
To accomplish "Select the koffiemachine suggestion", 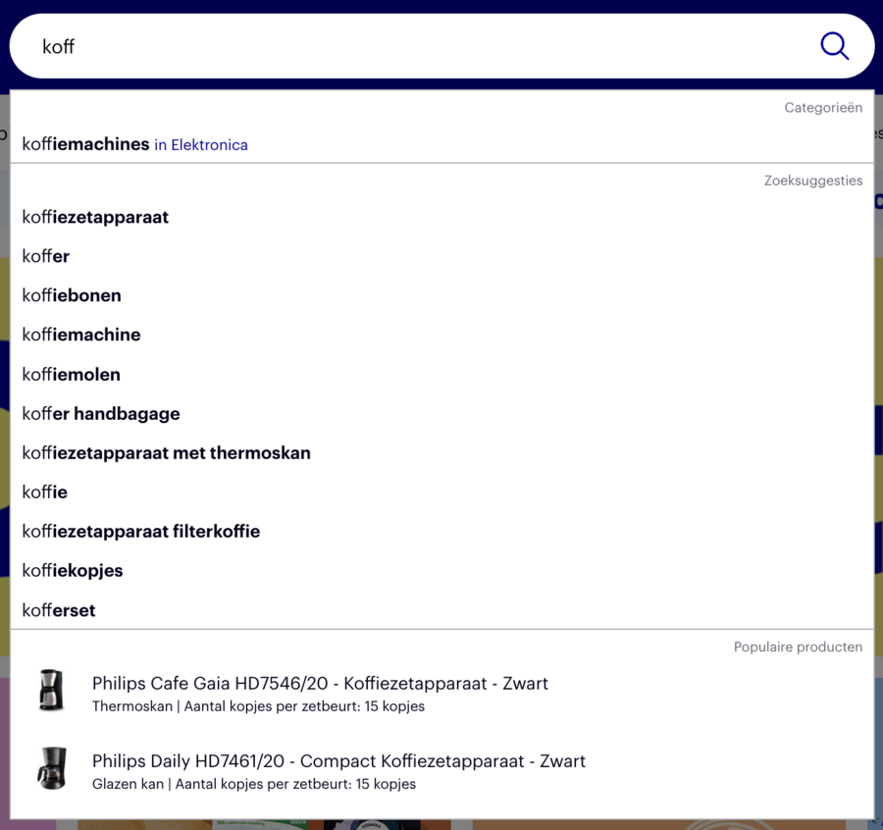I will 81,335.
